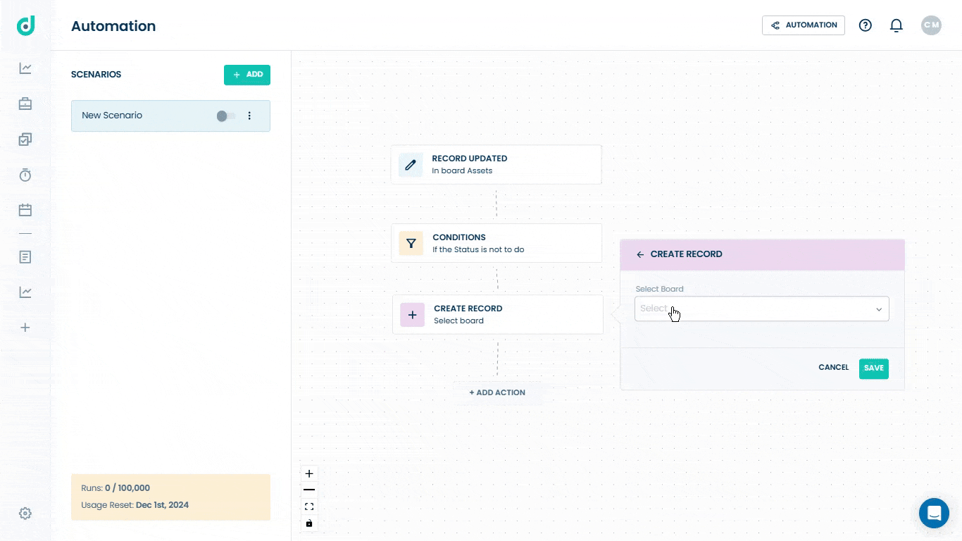Image resolution: width=962 pixels, height=541 pixels.
Task: Open the document notes icon in sidebar
Action: pos(25,257)
